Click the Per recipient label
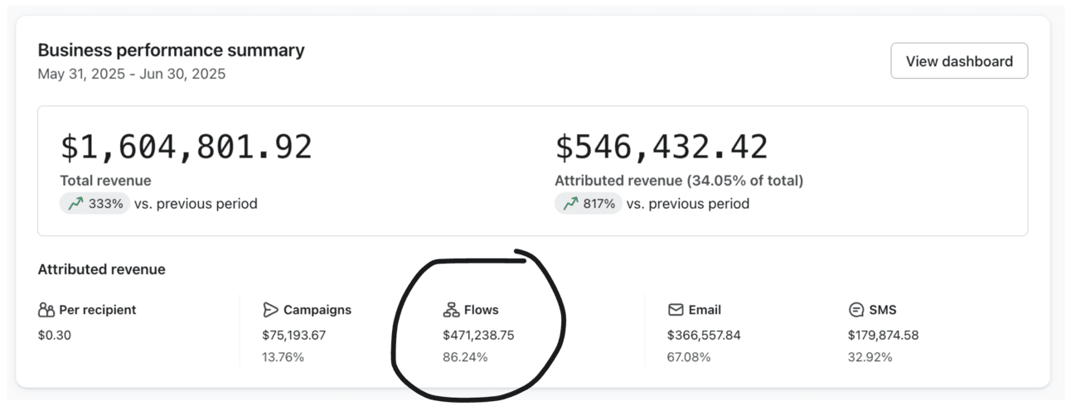The width and height of the screenshot is (1071, 411). 98,310
